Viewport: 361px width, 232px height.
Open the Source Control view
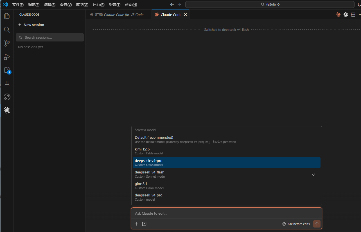(x=7, y=43)
